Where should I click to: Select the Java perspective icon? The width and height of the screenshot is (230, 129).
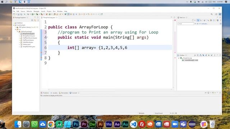coord(220,14)
